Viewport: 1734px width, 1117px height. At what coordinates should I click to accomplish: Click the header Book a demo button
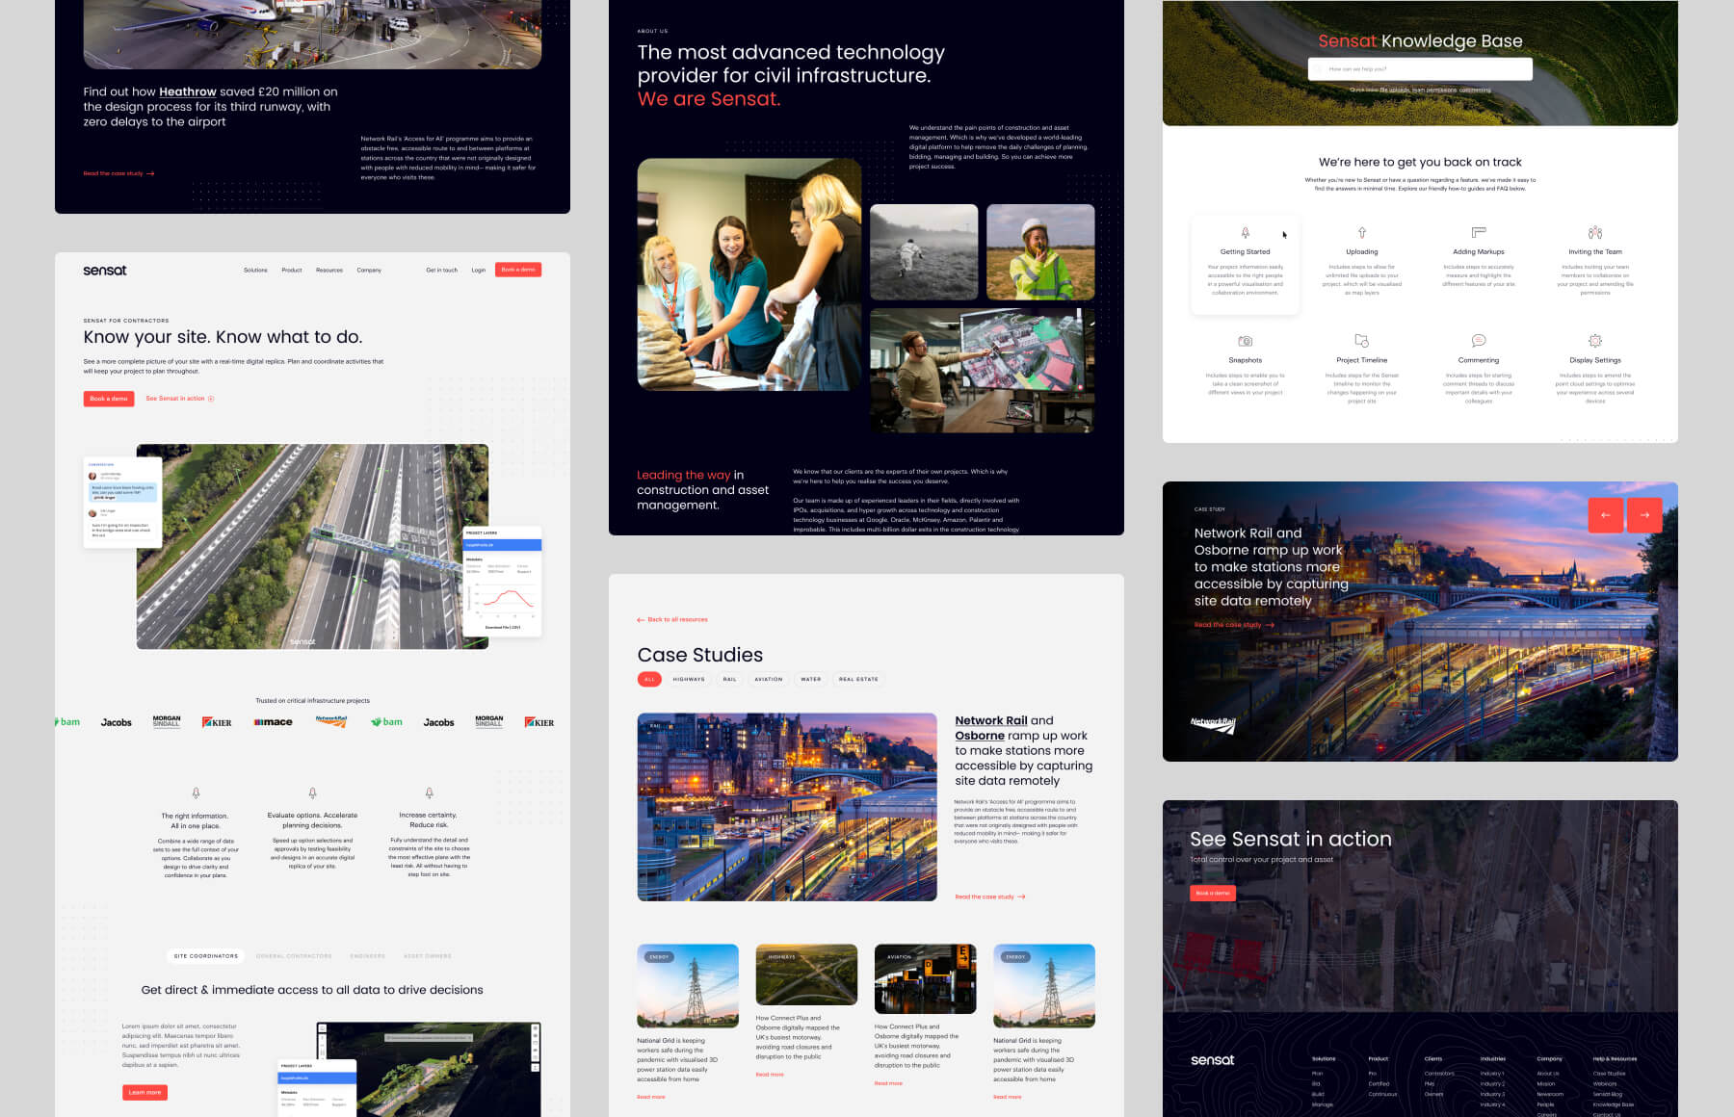tap(518, 270)
